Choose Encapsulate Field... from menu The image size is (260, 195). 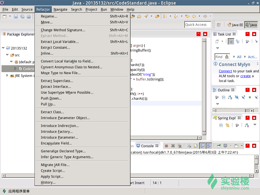pos(83,143)
